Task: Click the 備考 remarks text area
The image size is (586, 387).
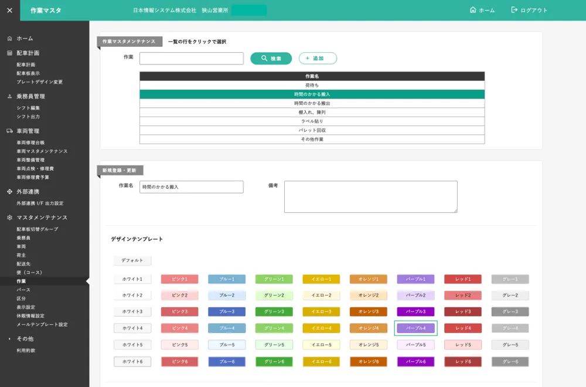Action: coord(370,196)
